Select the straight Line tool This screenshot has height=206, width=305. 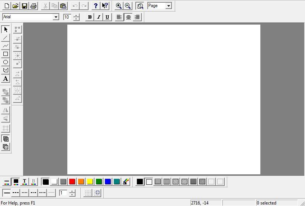(6, 38)
